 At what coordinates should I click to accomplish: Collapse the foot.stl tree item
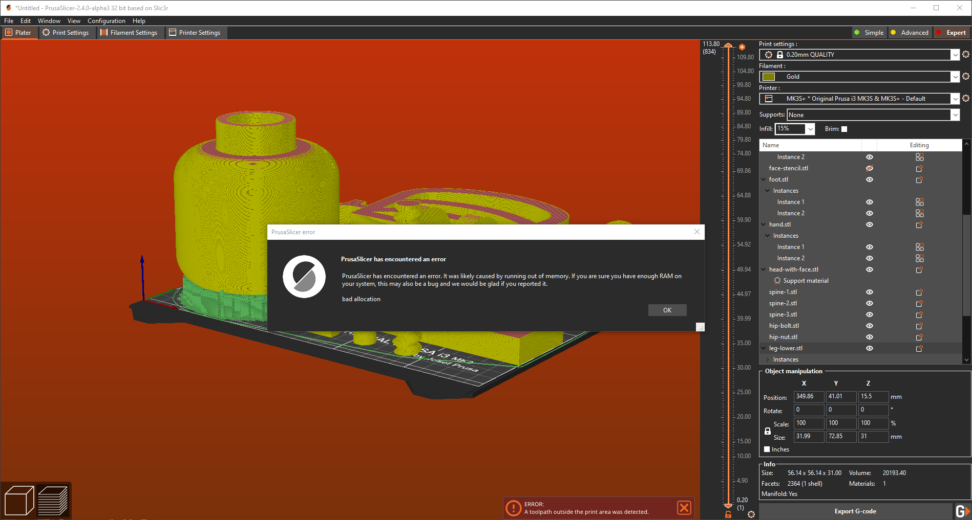(763, 179)
